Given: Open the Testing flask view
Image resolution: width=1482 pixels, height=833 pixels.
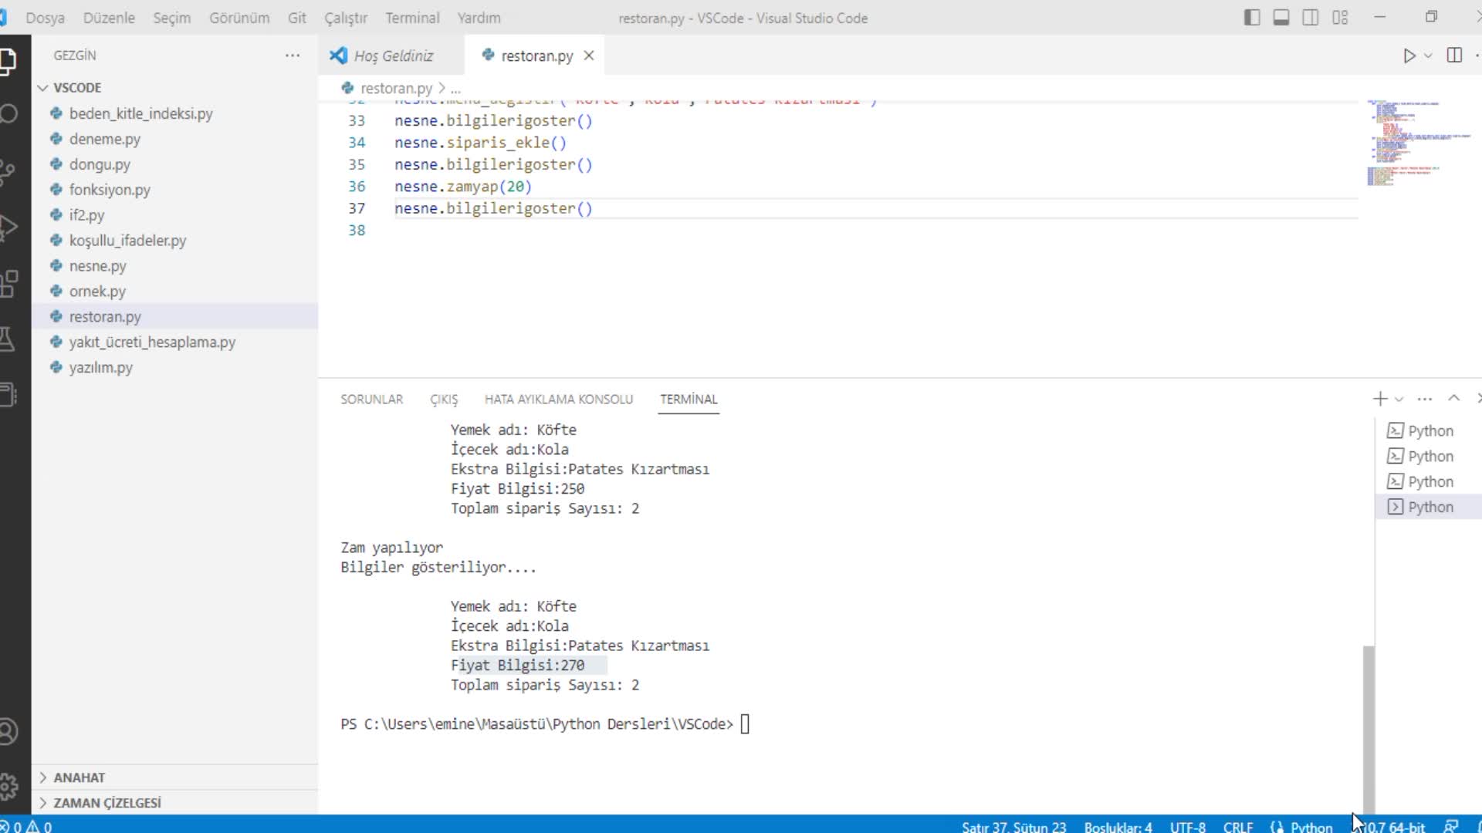Looking at the screenshot, I should [x=8, y=339].
